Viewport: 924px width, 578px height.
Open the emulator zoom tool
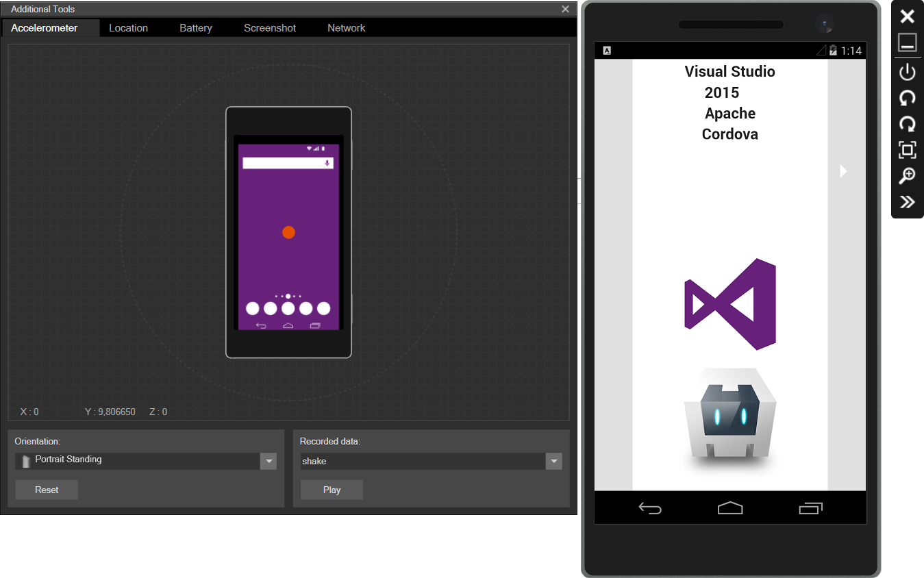pos(907,176)
